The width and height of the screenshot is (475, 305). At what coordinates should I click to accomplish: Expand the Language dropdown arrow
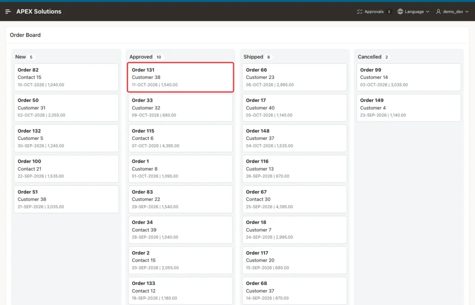click(x=428, y=12)
